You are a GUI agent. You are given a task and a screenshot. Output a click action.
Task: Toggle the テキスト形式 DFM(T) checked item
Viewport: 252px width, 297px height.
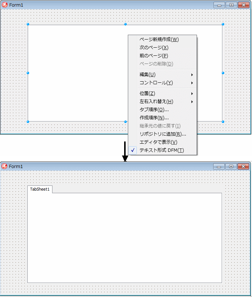coord(162,150)
